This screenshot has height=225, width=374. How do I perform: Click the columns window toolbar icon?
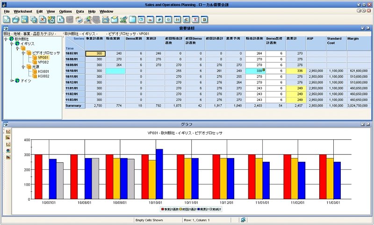coord(177,20)
